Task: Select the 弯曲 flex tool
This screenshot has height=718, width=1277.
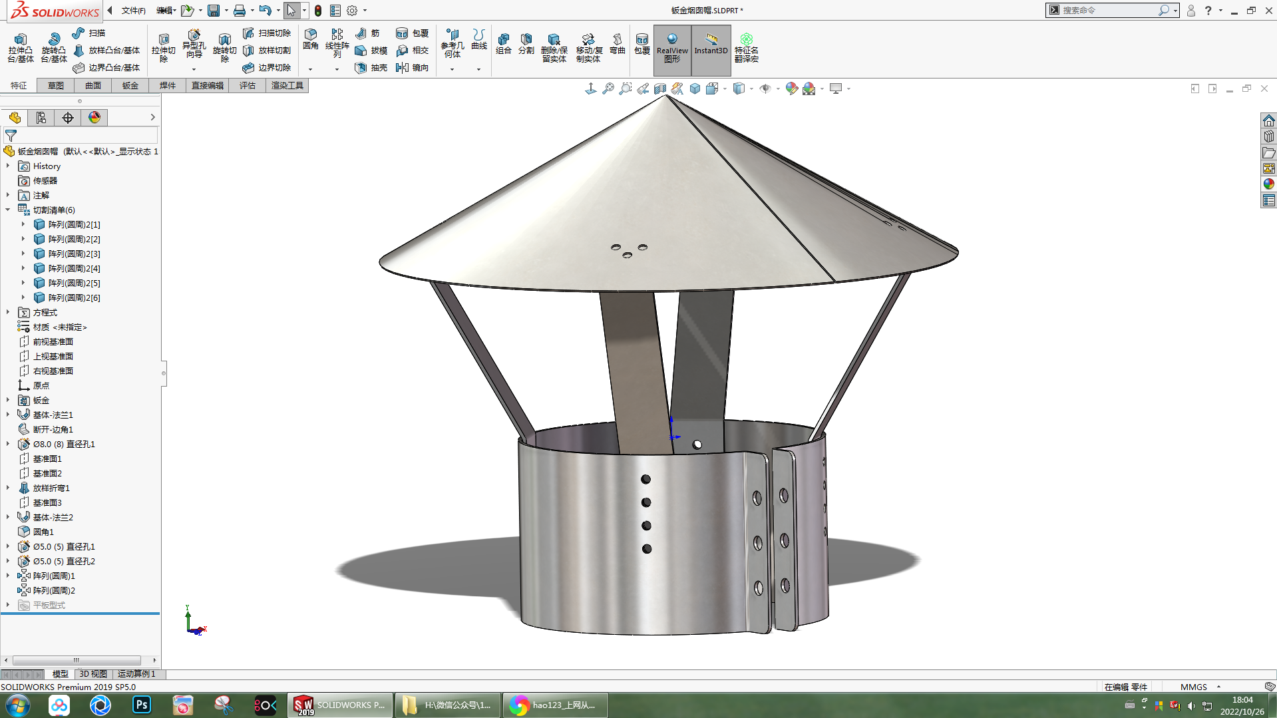Action: (618, 43)
